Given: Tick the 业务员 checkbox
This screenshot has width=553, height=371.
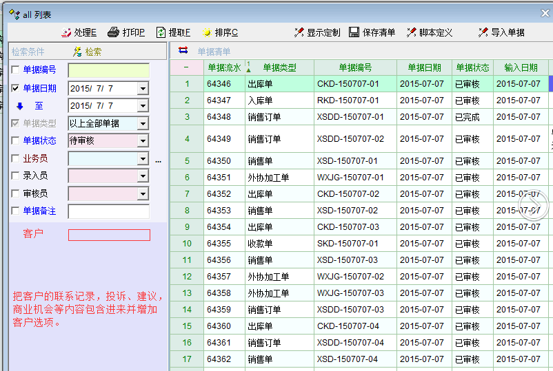Looking at the screenshot, I should [x=16, y=158].
